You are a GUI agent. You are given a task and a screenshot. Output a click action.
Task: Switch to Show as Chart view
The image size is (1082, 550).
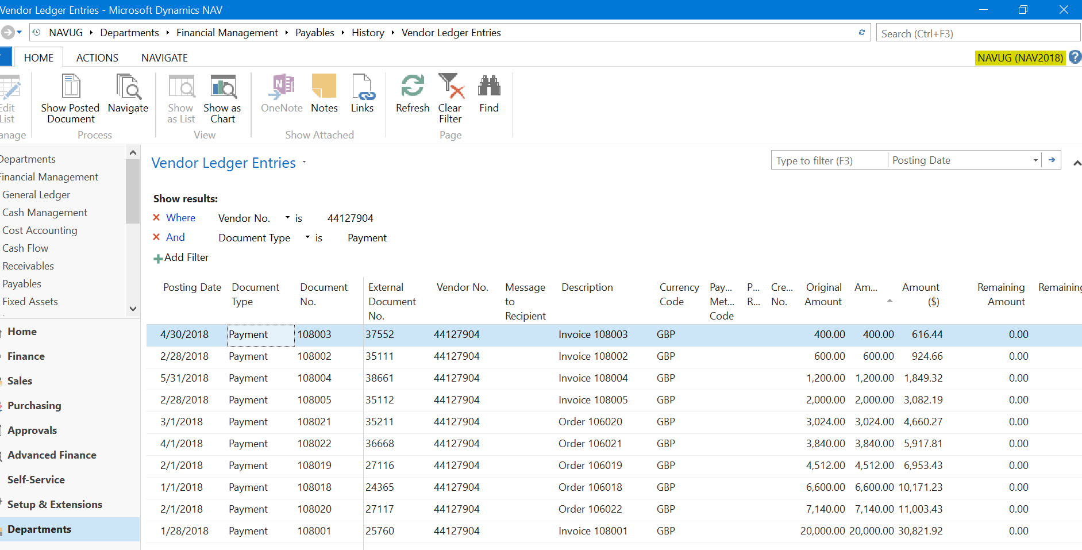(222, 99)
